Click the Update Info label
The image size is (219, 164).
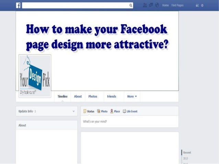(x=26, y=111)
